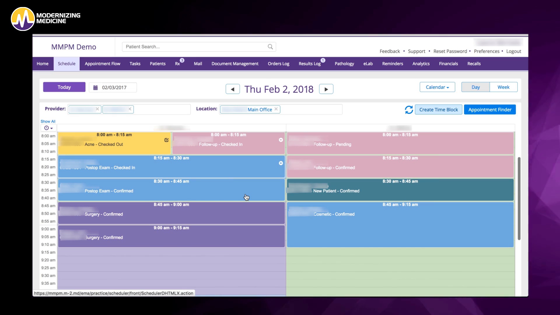Open the Appointment Flow tab
Viewport: 560px width, 315px height.
(102, 64)
